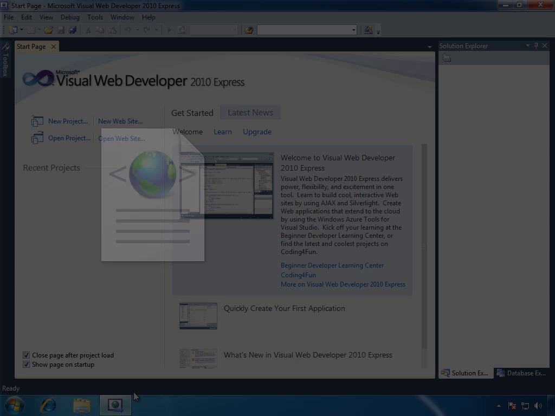555x416 pixels.
Task: Open the Tools menu
Action: click(x=95, y=17)
